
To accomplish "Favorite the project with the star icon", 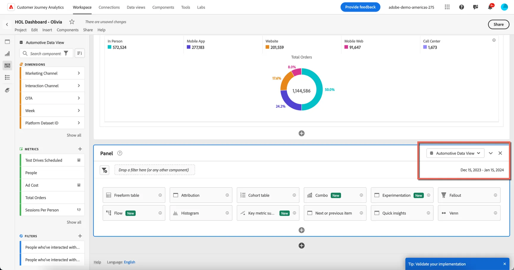I will coord(72,22).
